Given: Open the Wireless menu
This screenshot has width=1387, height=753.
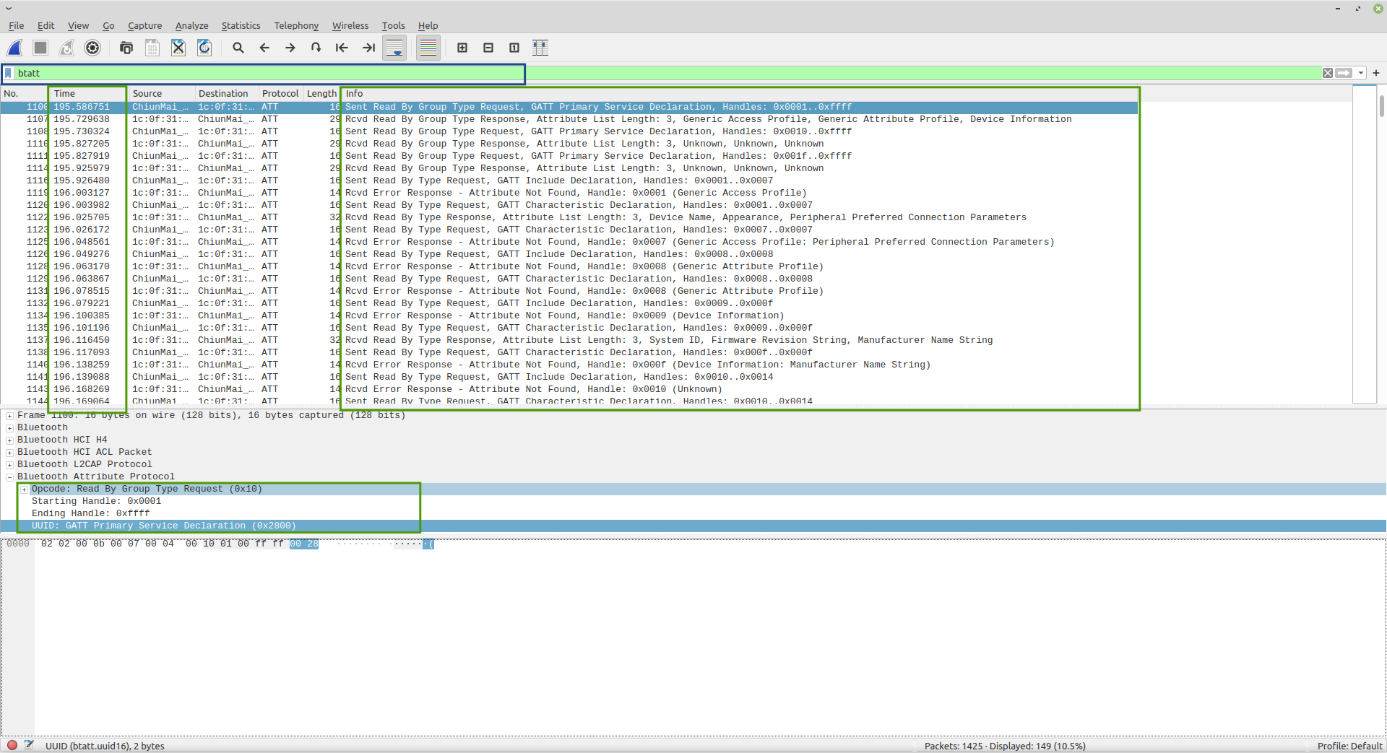Looking at the screenshot, I should point(350,25).
